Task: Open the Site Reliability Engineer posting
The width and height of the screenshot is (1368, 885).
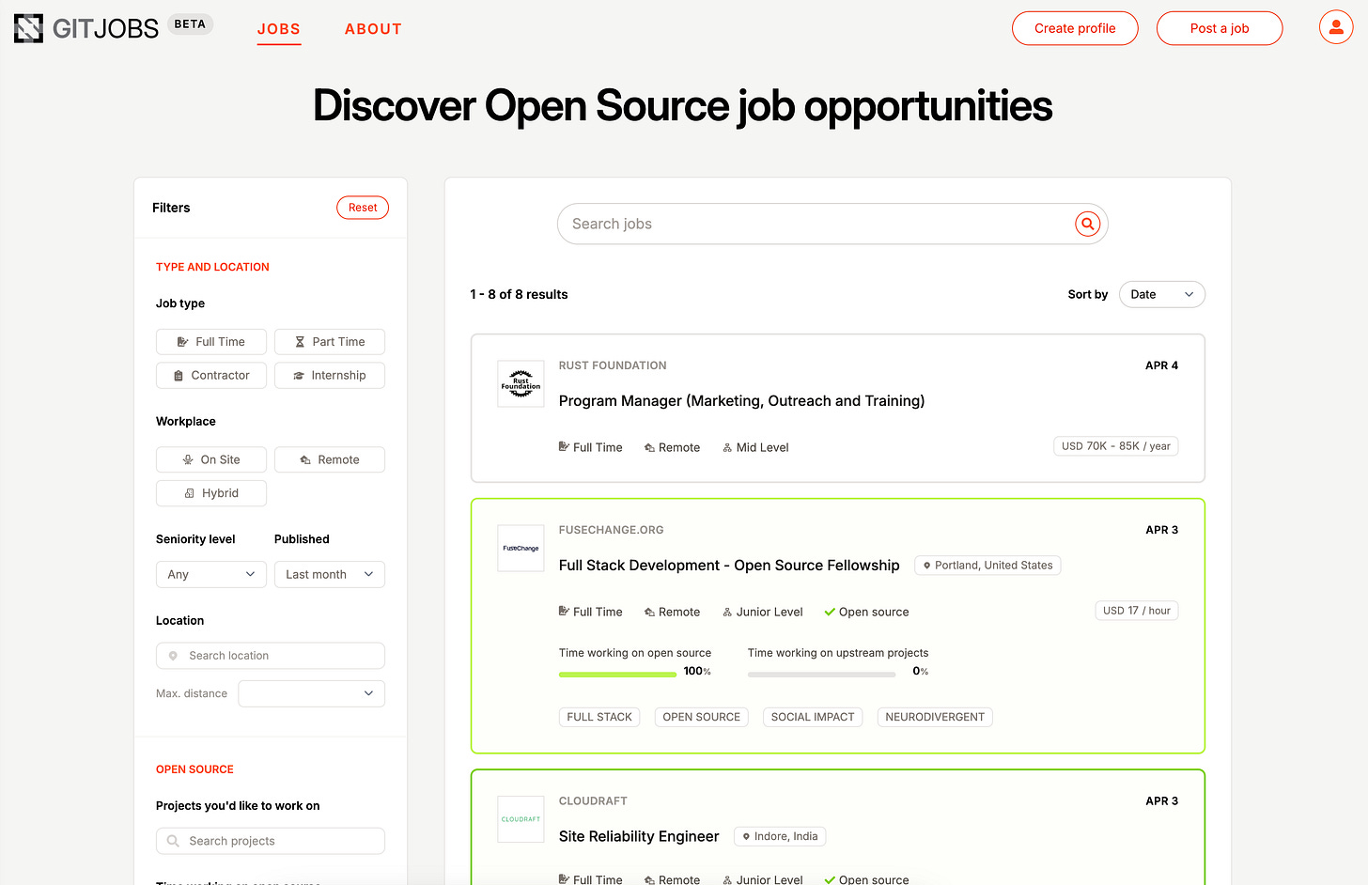Action: coord(639,836)
